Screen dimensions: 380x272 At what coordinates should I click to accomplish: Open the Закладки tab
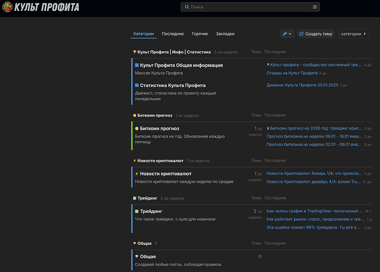coord(225,34)
